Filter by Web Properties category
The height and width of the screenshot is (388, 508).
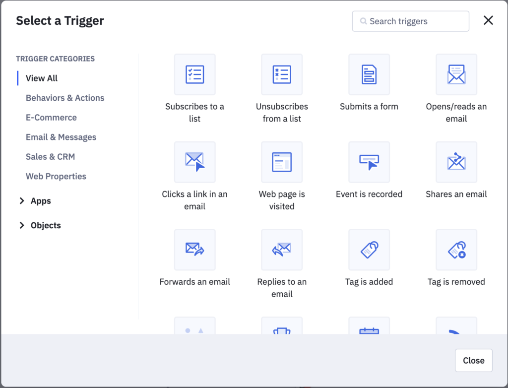point(56,176)
